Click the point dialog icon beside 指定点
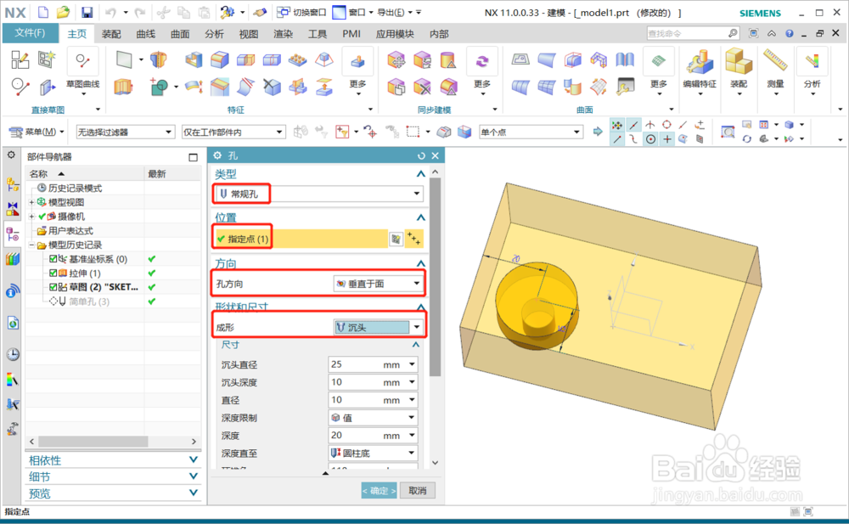 (x=414, y=239)
